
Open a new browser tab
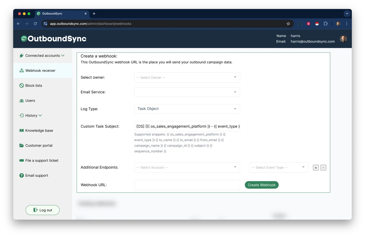tap(94, 13)
